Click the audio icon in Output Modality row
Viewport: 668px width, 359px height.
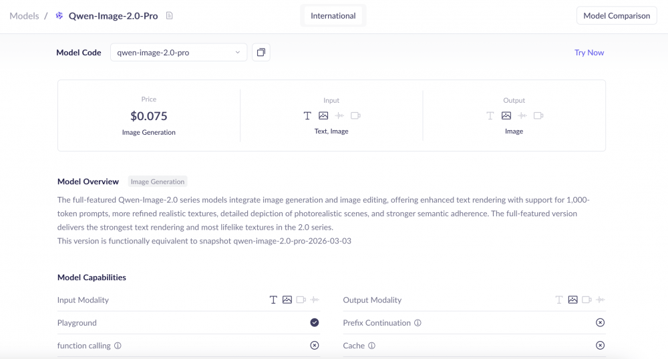pyautogui.click(x=601, y=300)
